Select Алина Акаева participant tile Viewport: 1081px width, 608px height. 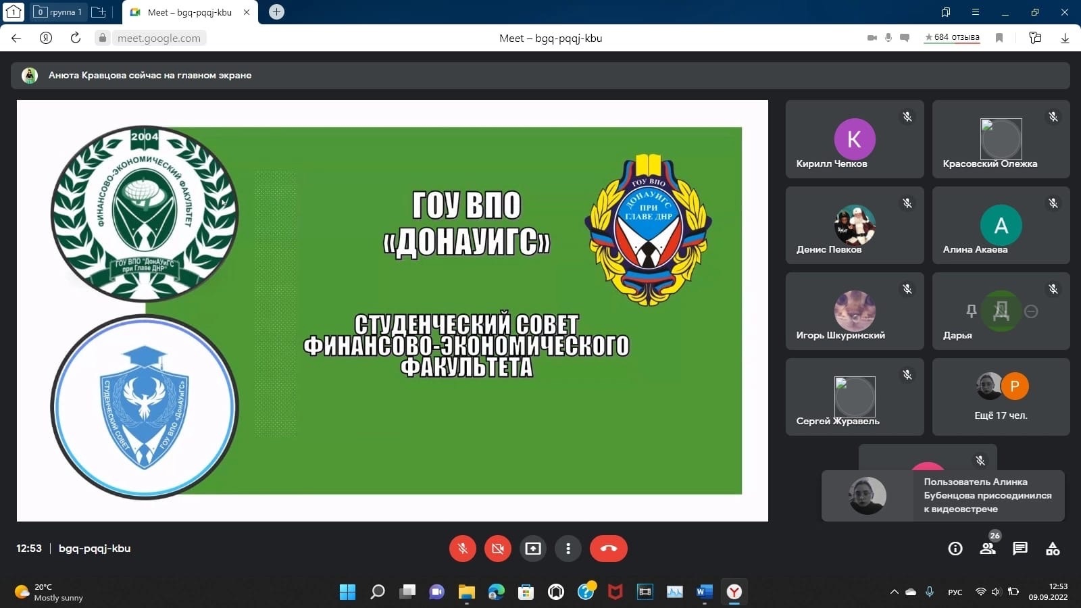1001,225
